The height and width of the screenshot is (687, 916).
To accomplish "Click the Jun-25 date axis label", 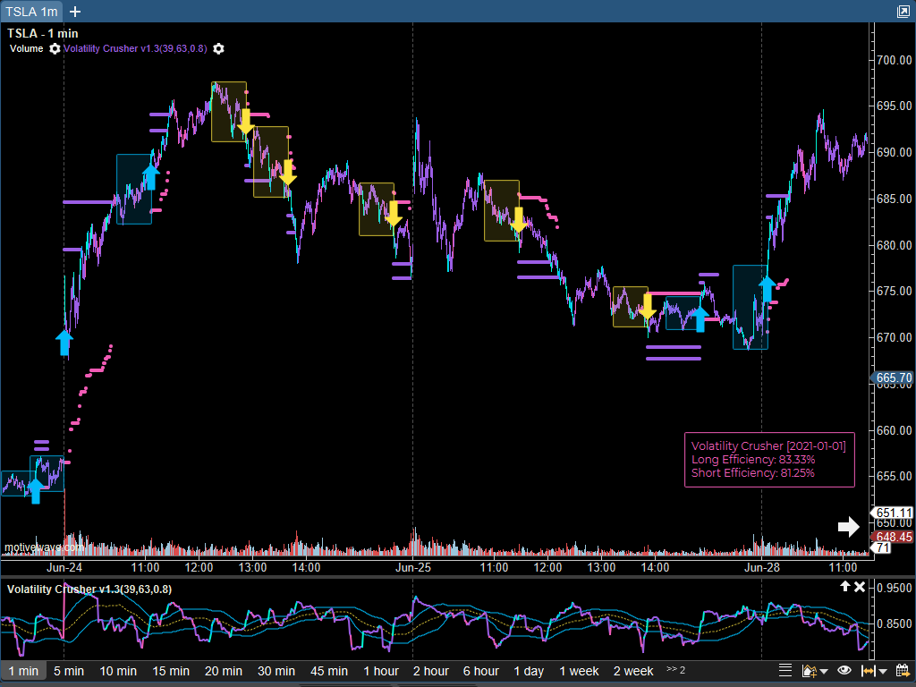I will pos(413,567).
